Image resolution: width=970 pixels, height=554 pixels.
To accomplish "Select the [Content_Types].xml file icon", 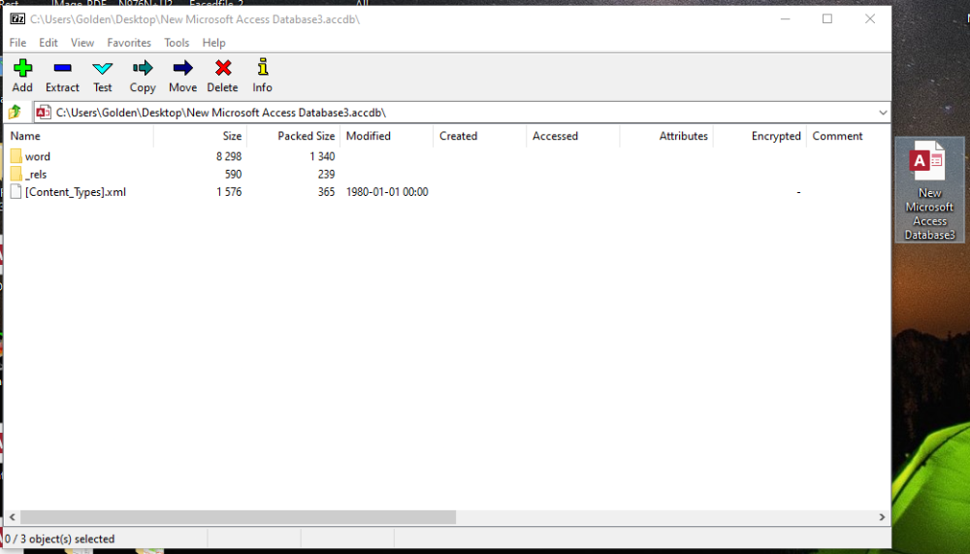I will [x=16, y=192].
